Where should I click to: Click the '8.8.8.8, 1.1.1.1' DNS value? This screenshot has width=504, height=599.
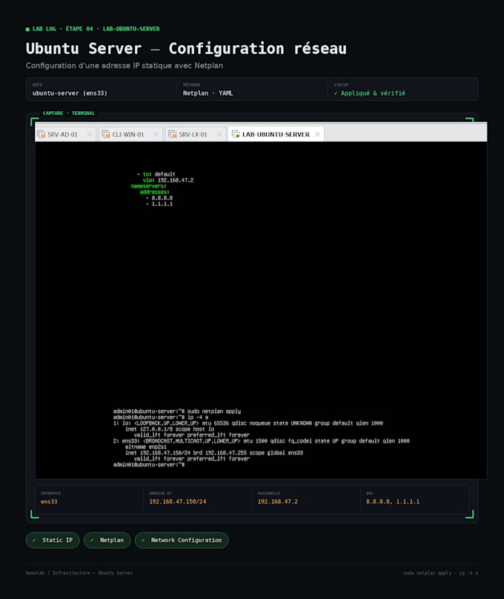(393, 502)
